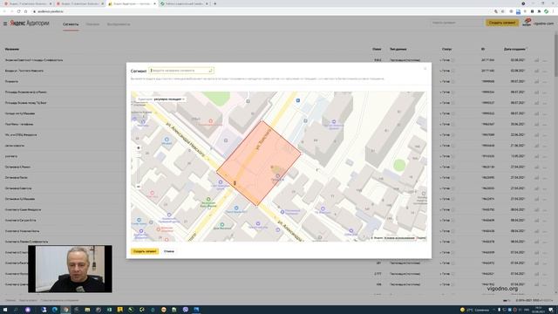This screenshot has height=314, width=558.
Task: Zoom in on the map
Action: [x=139, y=147]
